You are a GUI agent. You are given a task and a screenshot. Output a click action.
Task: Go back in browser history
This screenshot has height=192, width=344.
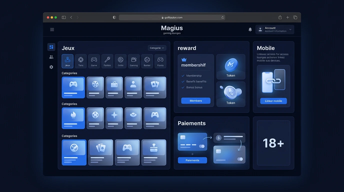pos(71,17)
